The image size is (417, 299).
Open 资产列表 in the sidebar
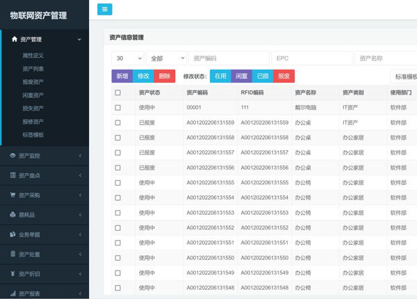pyautogui.click(x=33, y=69)
